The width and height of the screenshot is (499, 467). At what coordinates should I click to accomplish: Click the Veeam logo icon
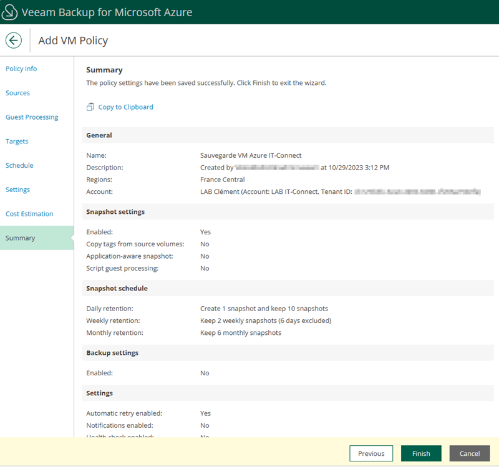pos(10,12)
